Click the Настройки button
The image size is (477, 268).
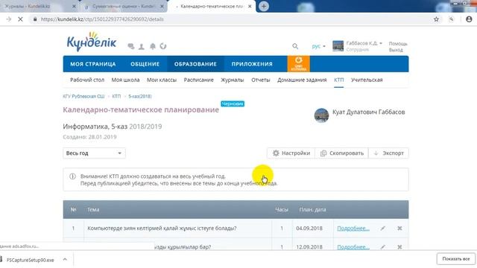coord(291,153)
